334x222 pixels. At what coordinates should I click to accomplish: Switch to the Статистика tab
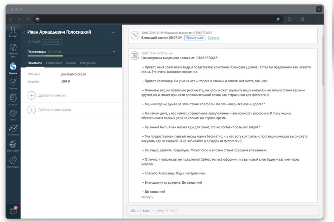(54, 63)
